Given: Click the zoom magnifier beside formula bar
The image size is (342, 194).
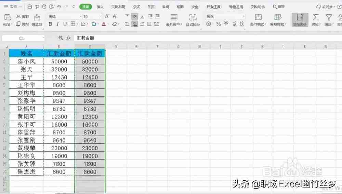Looking at the screenshot, I should (x=61, y=38).
